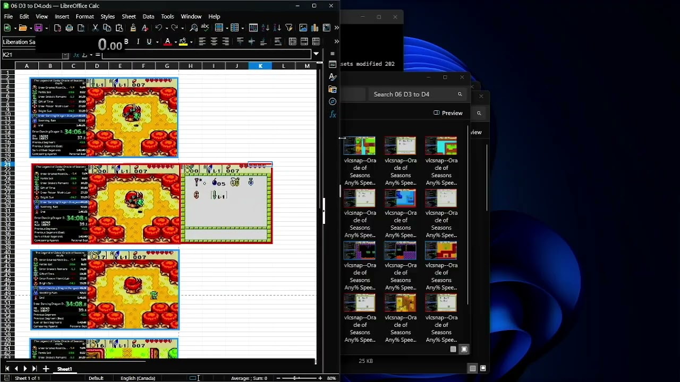Toggle Center Vertically alignment
Image resolution: width=680 pixels, height=382 pixels.
click(252, 41)
